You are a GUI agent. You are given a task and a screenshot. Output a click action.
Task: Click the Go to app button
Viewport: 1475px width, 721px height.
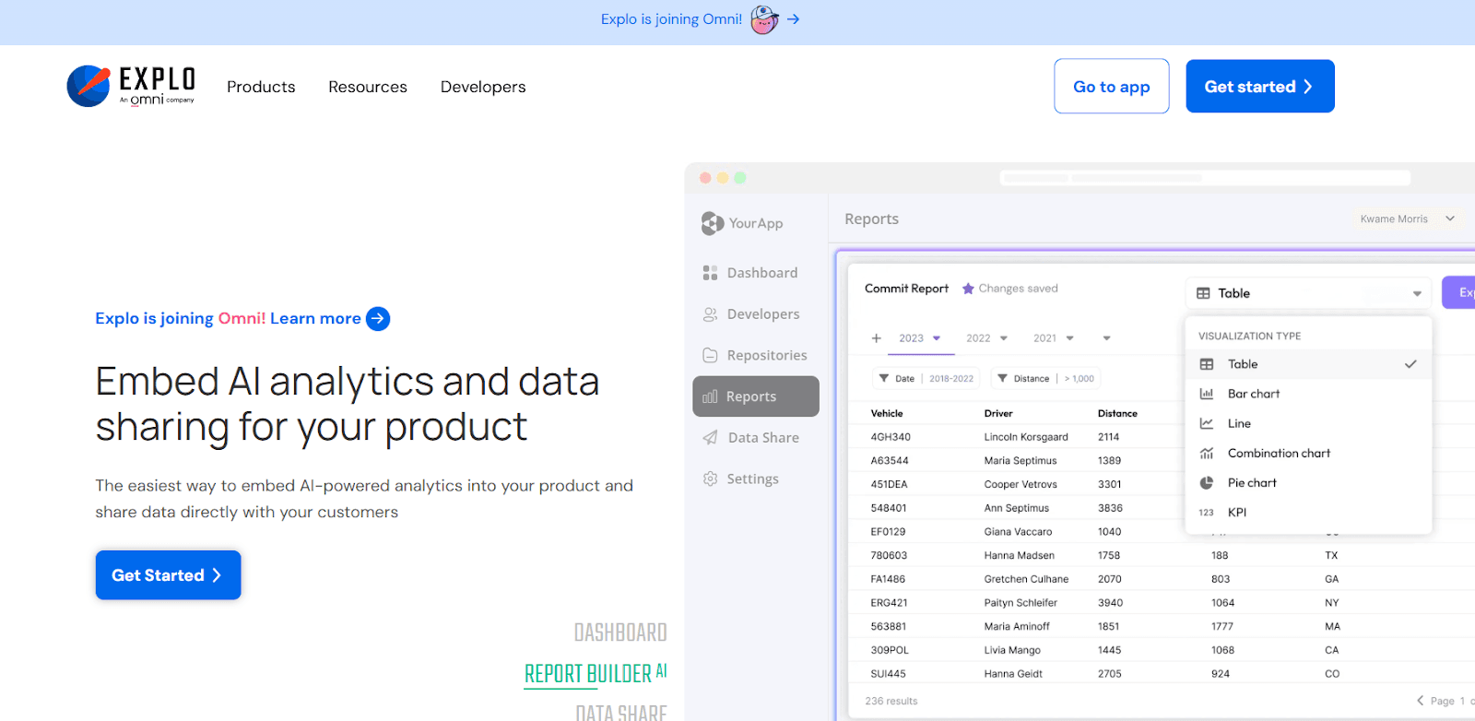point(1112,87)
